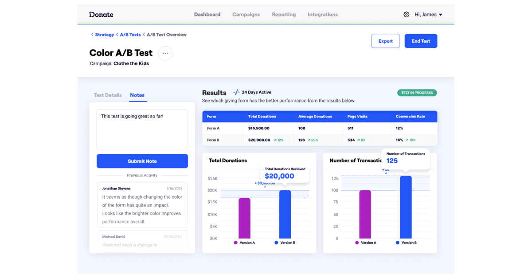Screen dimensions: 532x278
Task: Switch to the Test Details tab
Action: click(x=108, y=95)
